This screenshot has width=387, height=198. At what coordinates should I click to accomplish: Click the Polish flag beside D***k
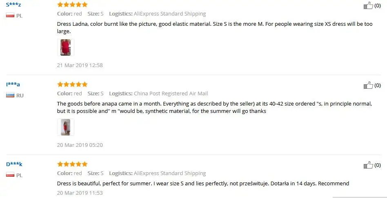pos(10,175)
